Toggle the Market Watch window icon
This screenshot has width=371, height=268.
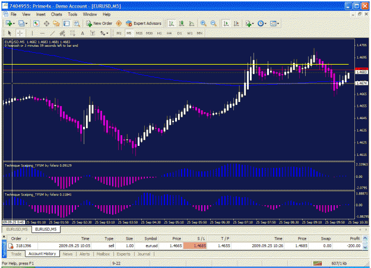[36, 23]
